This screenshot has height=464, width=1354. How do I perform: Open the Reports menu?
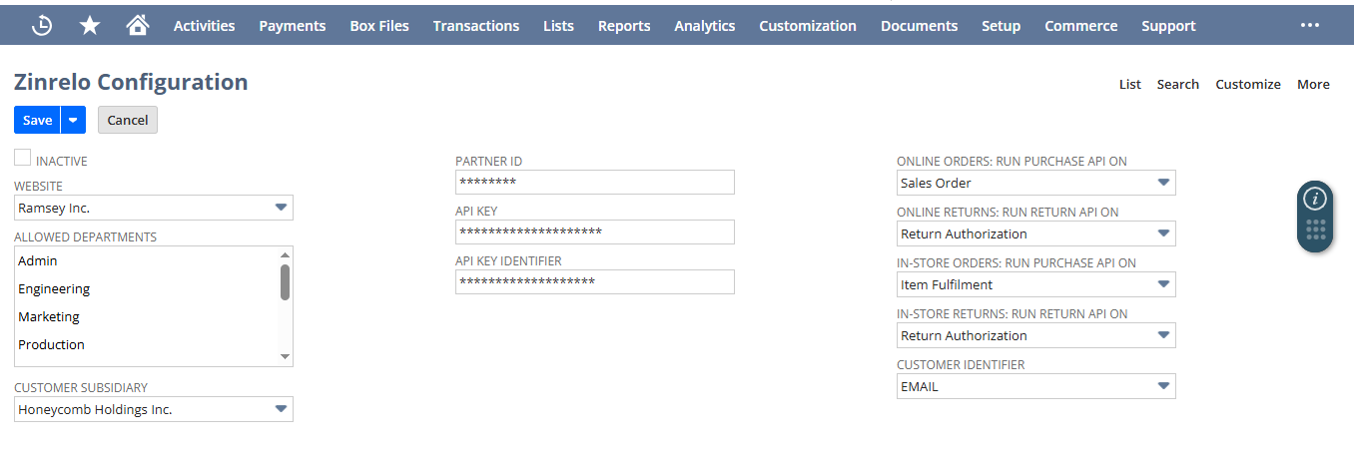pyautogui.click(x=624, y=26)
